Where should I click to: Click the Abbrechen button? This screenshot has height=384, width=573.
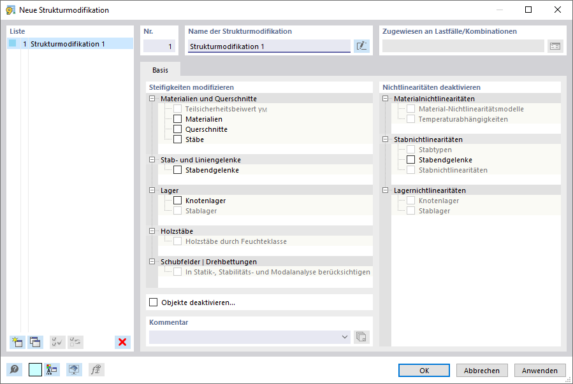click(482, 370)
